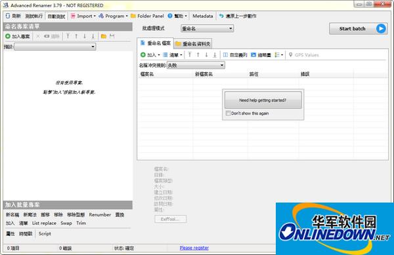The height and width of the screenshot is (255, 394).
Task: Move file down arrow in file toolbar
Action: [206, 55]
